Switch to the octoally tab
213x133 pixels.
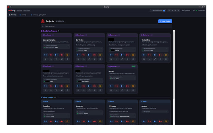pyautogui.click(x=23, y=15)
